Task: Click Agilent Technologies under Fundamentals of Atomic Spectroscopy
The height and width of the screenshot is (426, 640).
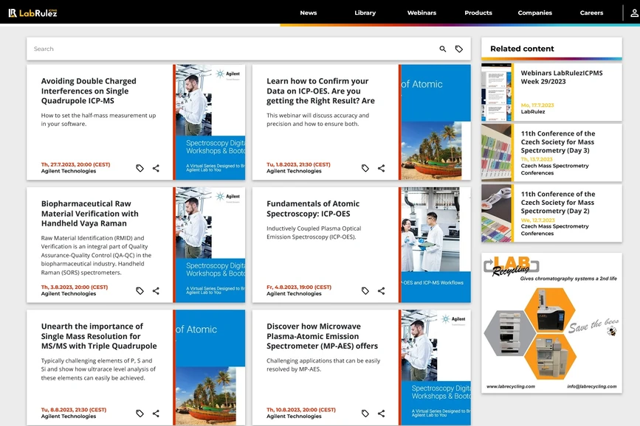Action: (294, 293)
